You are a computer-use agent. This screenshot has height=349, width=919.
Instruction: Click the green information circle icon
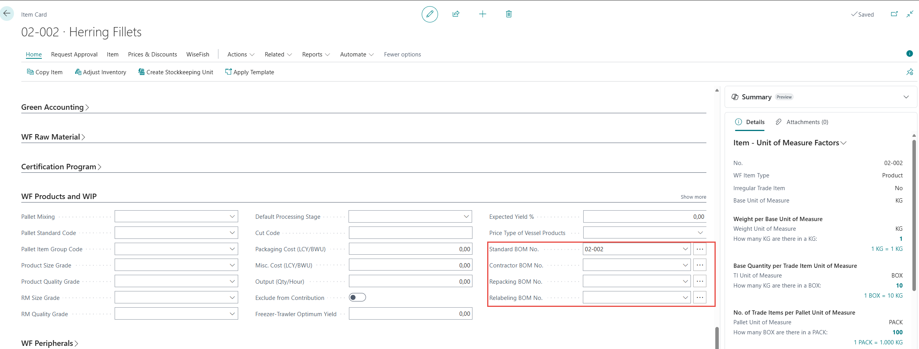(909, 54)
